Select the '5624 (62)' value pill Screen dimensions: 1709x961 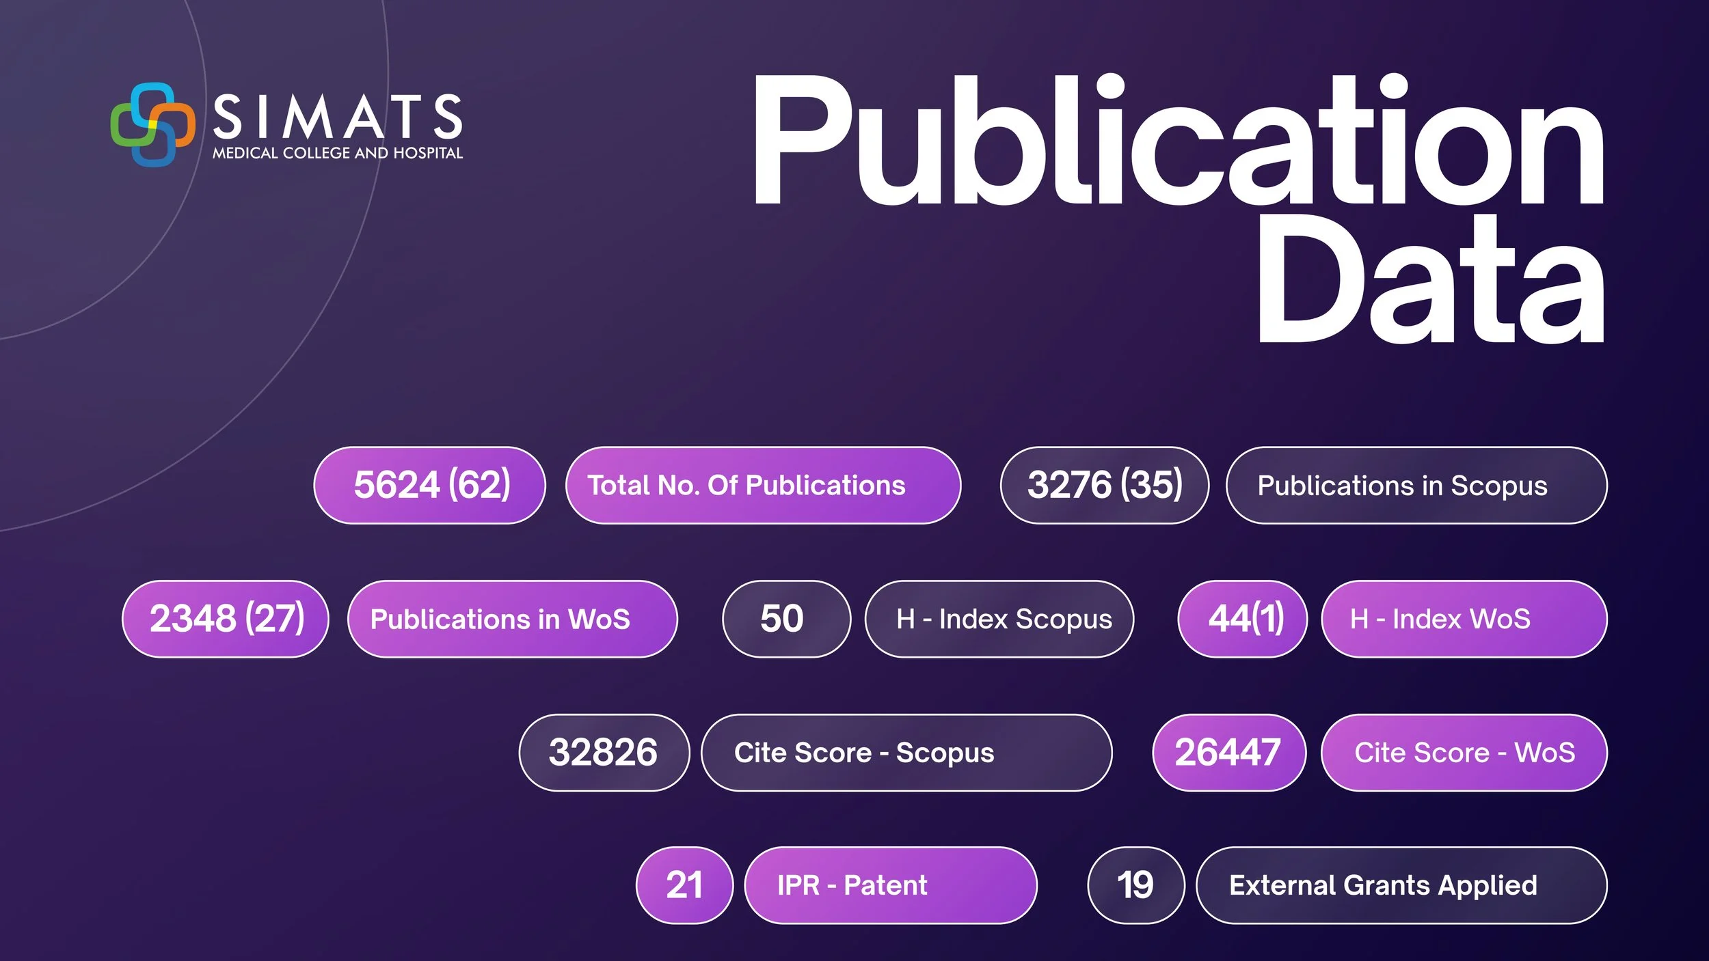(x=430, y=486)
